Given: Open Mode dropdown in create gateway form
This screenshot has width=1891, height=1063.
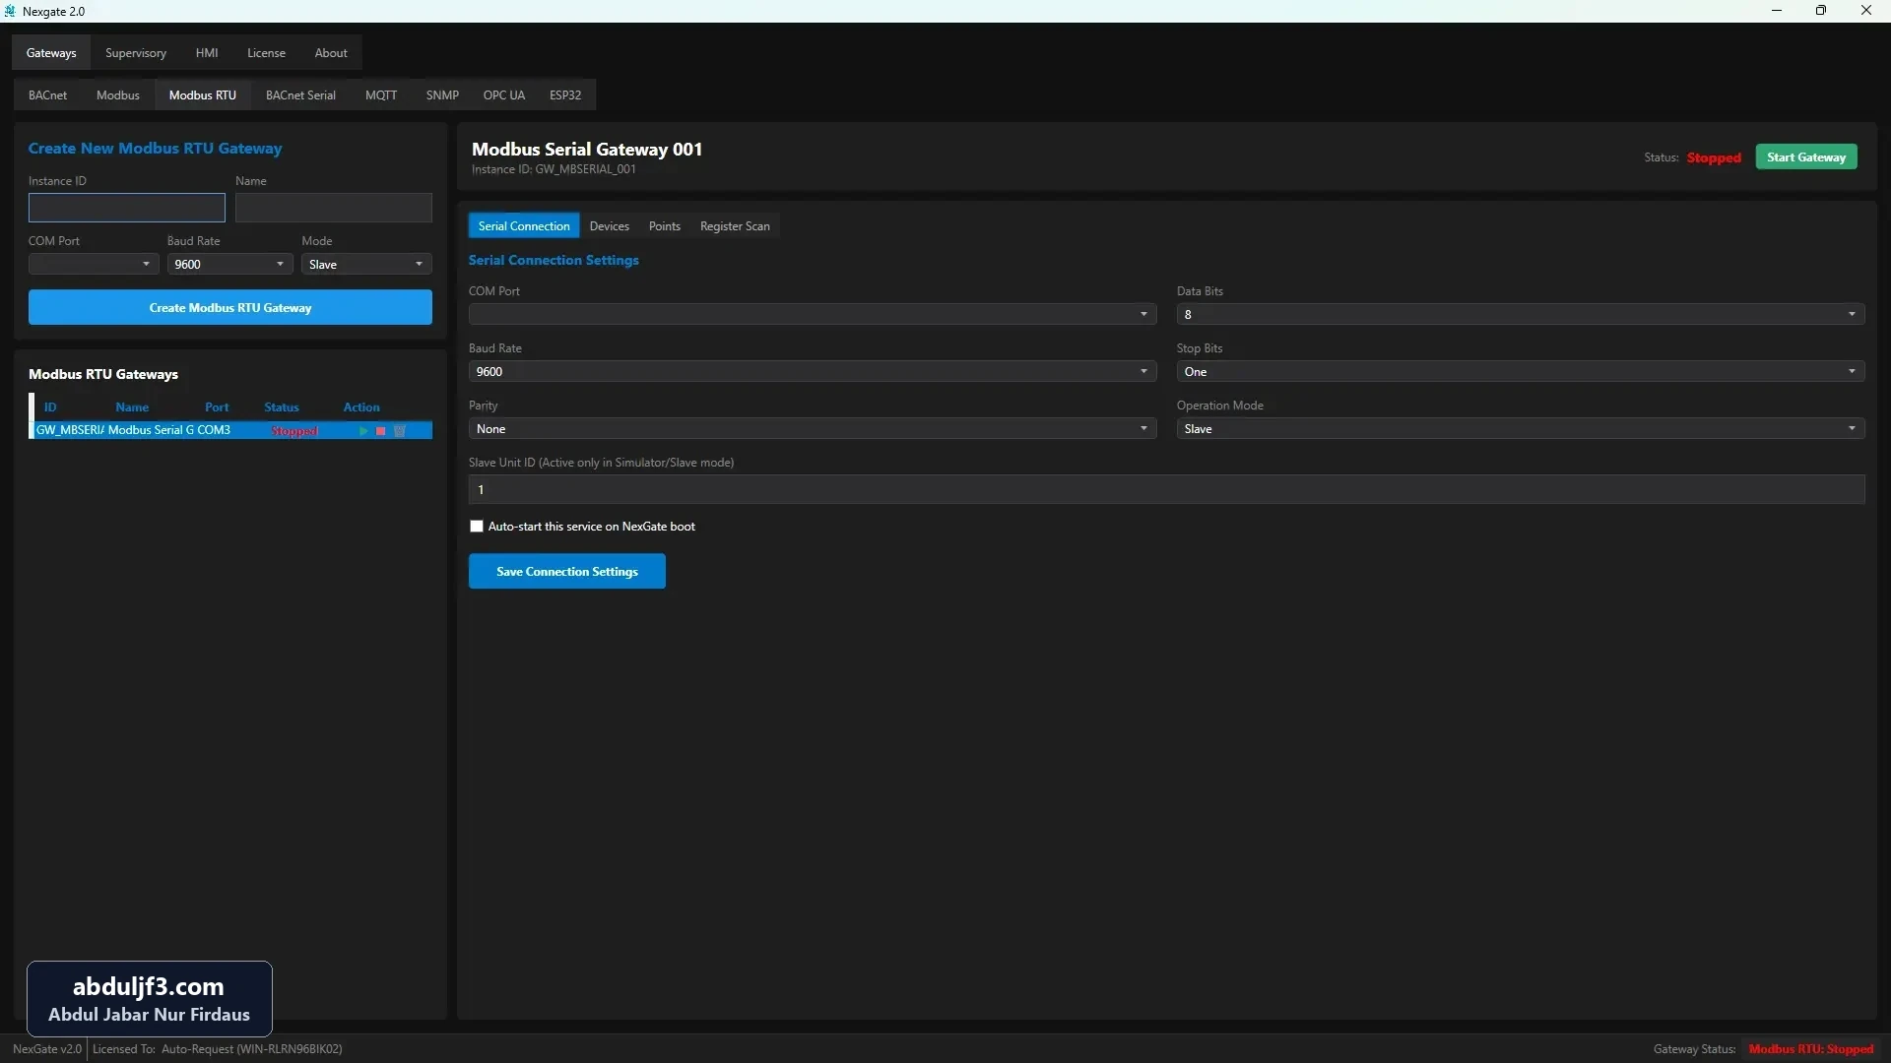Looking at the screenshot, I should point(366,264).
